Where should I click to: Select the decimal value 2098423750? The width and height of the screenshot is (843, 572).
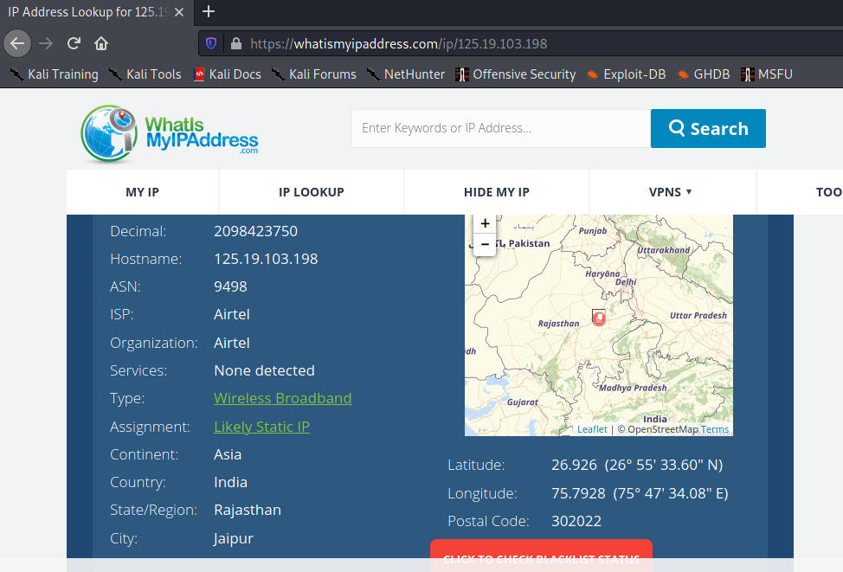tap(255, 231)
